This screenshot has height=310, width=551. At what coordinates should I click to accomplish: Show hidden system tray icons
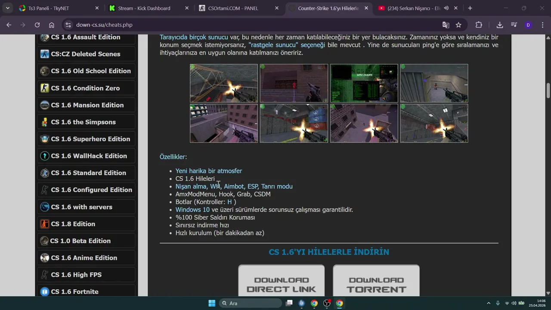pyautogui.click(x=488, y=303)
